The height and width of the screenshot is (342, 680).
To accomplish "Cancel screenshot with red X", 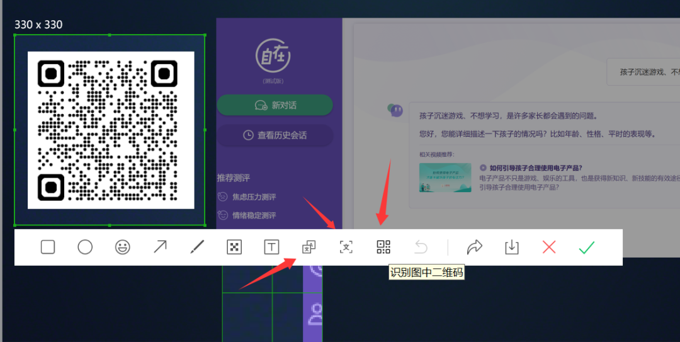I will coord(549,247).
